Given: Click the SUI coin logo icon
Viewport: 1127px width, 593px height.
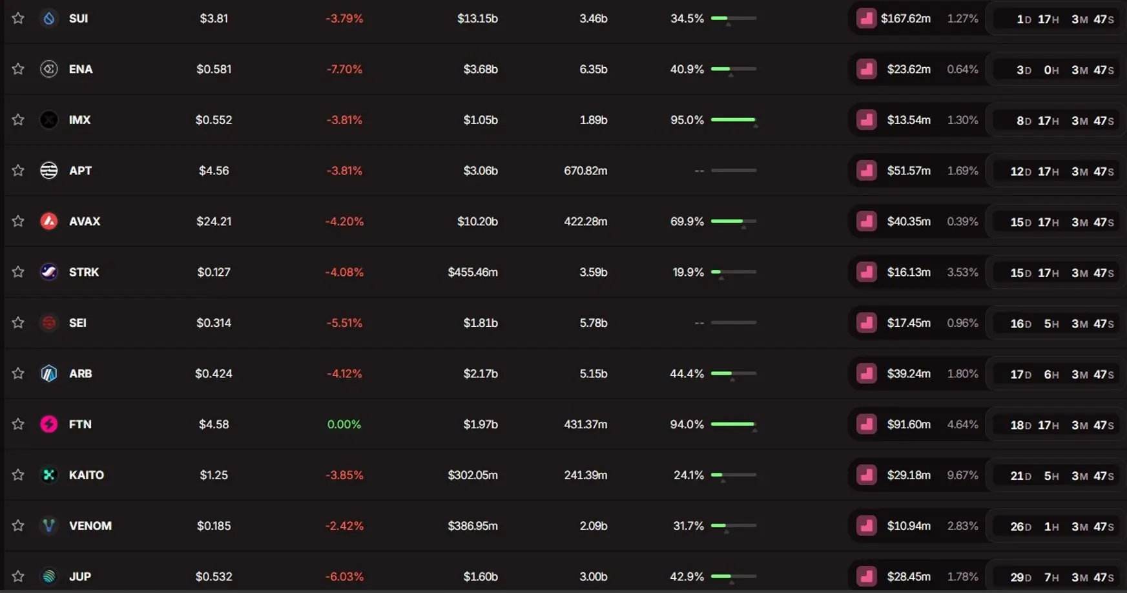Looking at the screenshot, I should tap(49, 18).
